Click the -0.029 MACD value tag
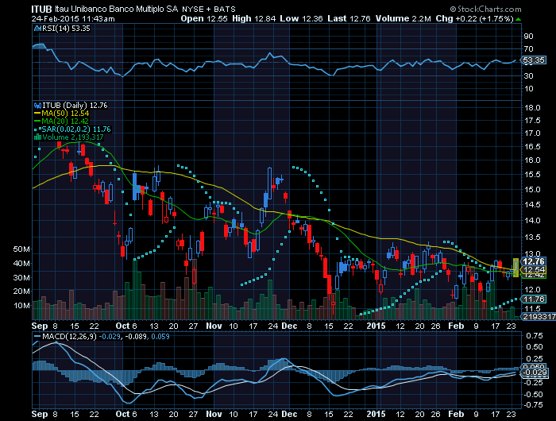This screenshot has width=556, height=421. tap(535, 373)
